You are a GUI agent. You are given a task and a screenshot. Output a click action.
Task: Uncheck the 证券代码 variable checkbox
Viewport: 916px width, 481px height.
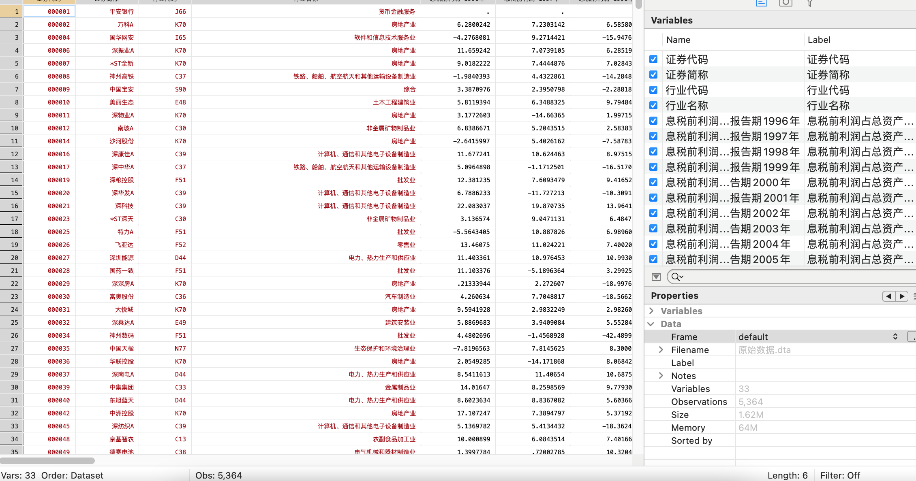(x=653, y=60)
